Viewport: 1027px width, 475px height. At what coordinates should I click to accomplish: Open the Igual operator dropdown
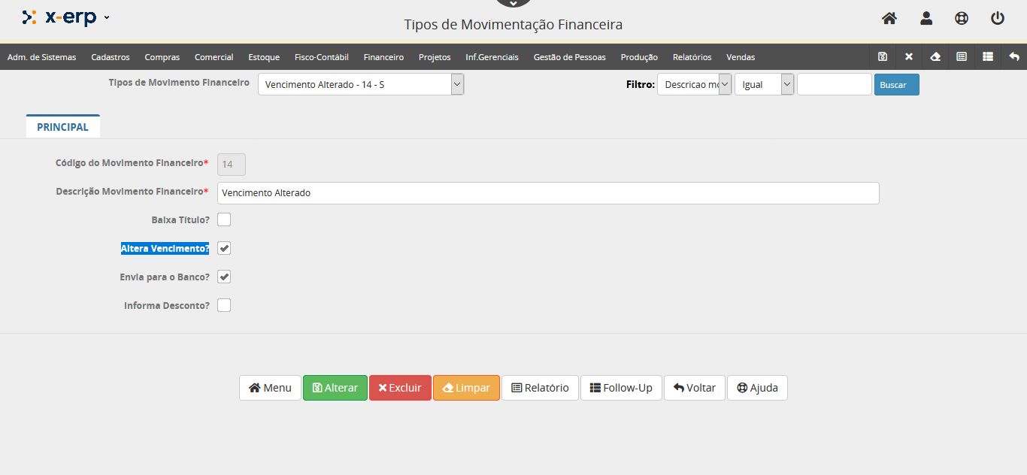[764, 84]
